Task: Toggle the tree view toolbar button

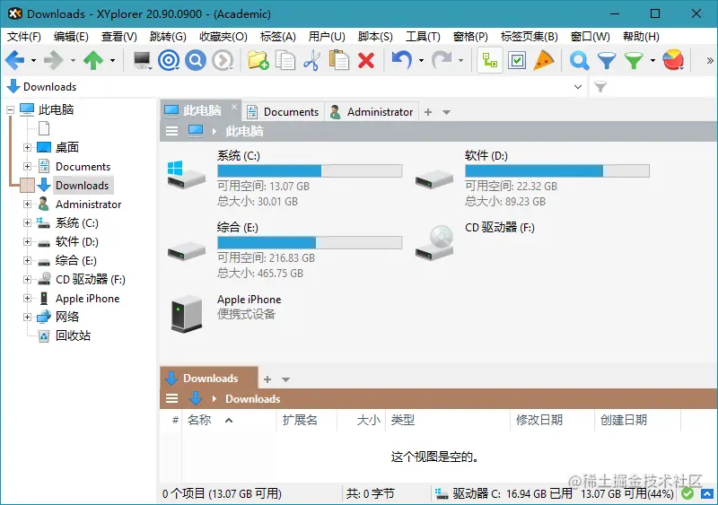Action: (489, 60)
